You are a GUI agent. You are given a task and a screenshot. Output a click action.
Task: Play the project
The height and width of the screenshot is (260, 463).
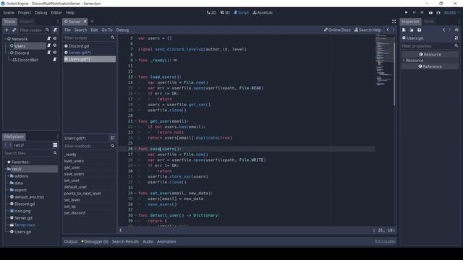(x=407, y=13)
